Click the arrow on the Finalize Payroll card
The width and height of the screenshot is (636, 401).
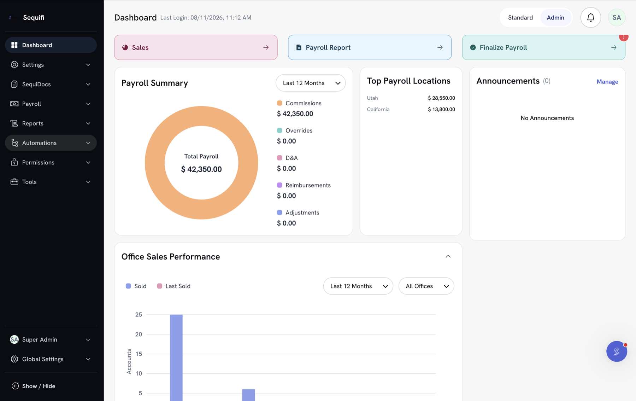(x=614, y=47)
